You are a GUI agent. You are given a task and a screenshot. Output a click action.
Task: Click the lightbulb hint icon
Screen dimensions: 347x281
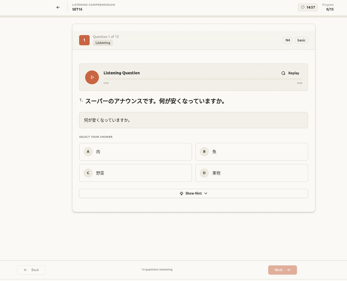coord(181,193)
